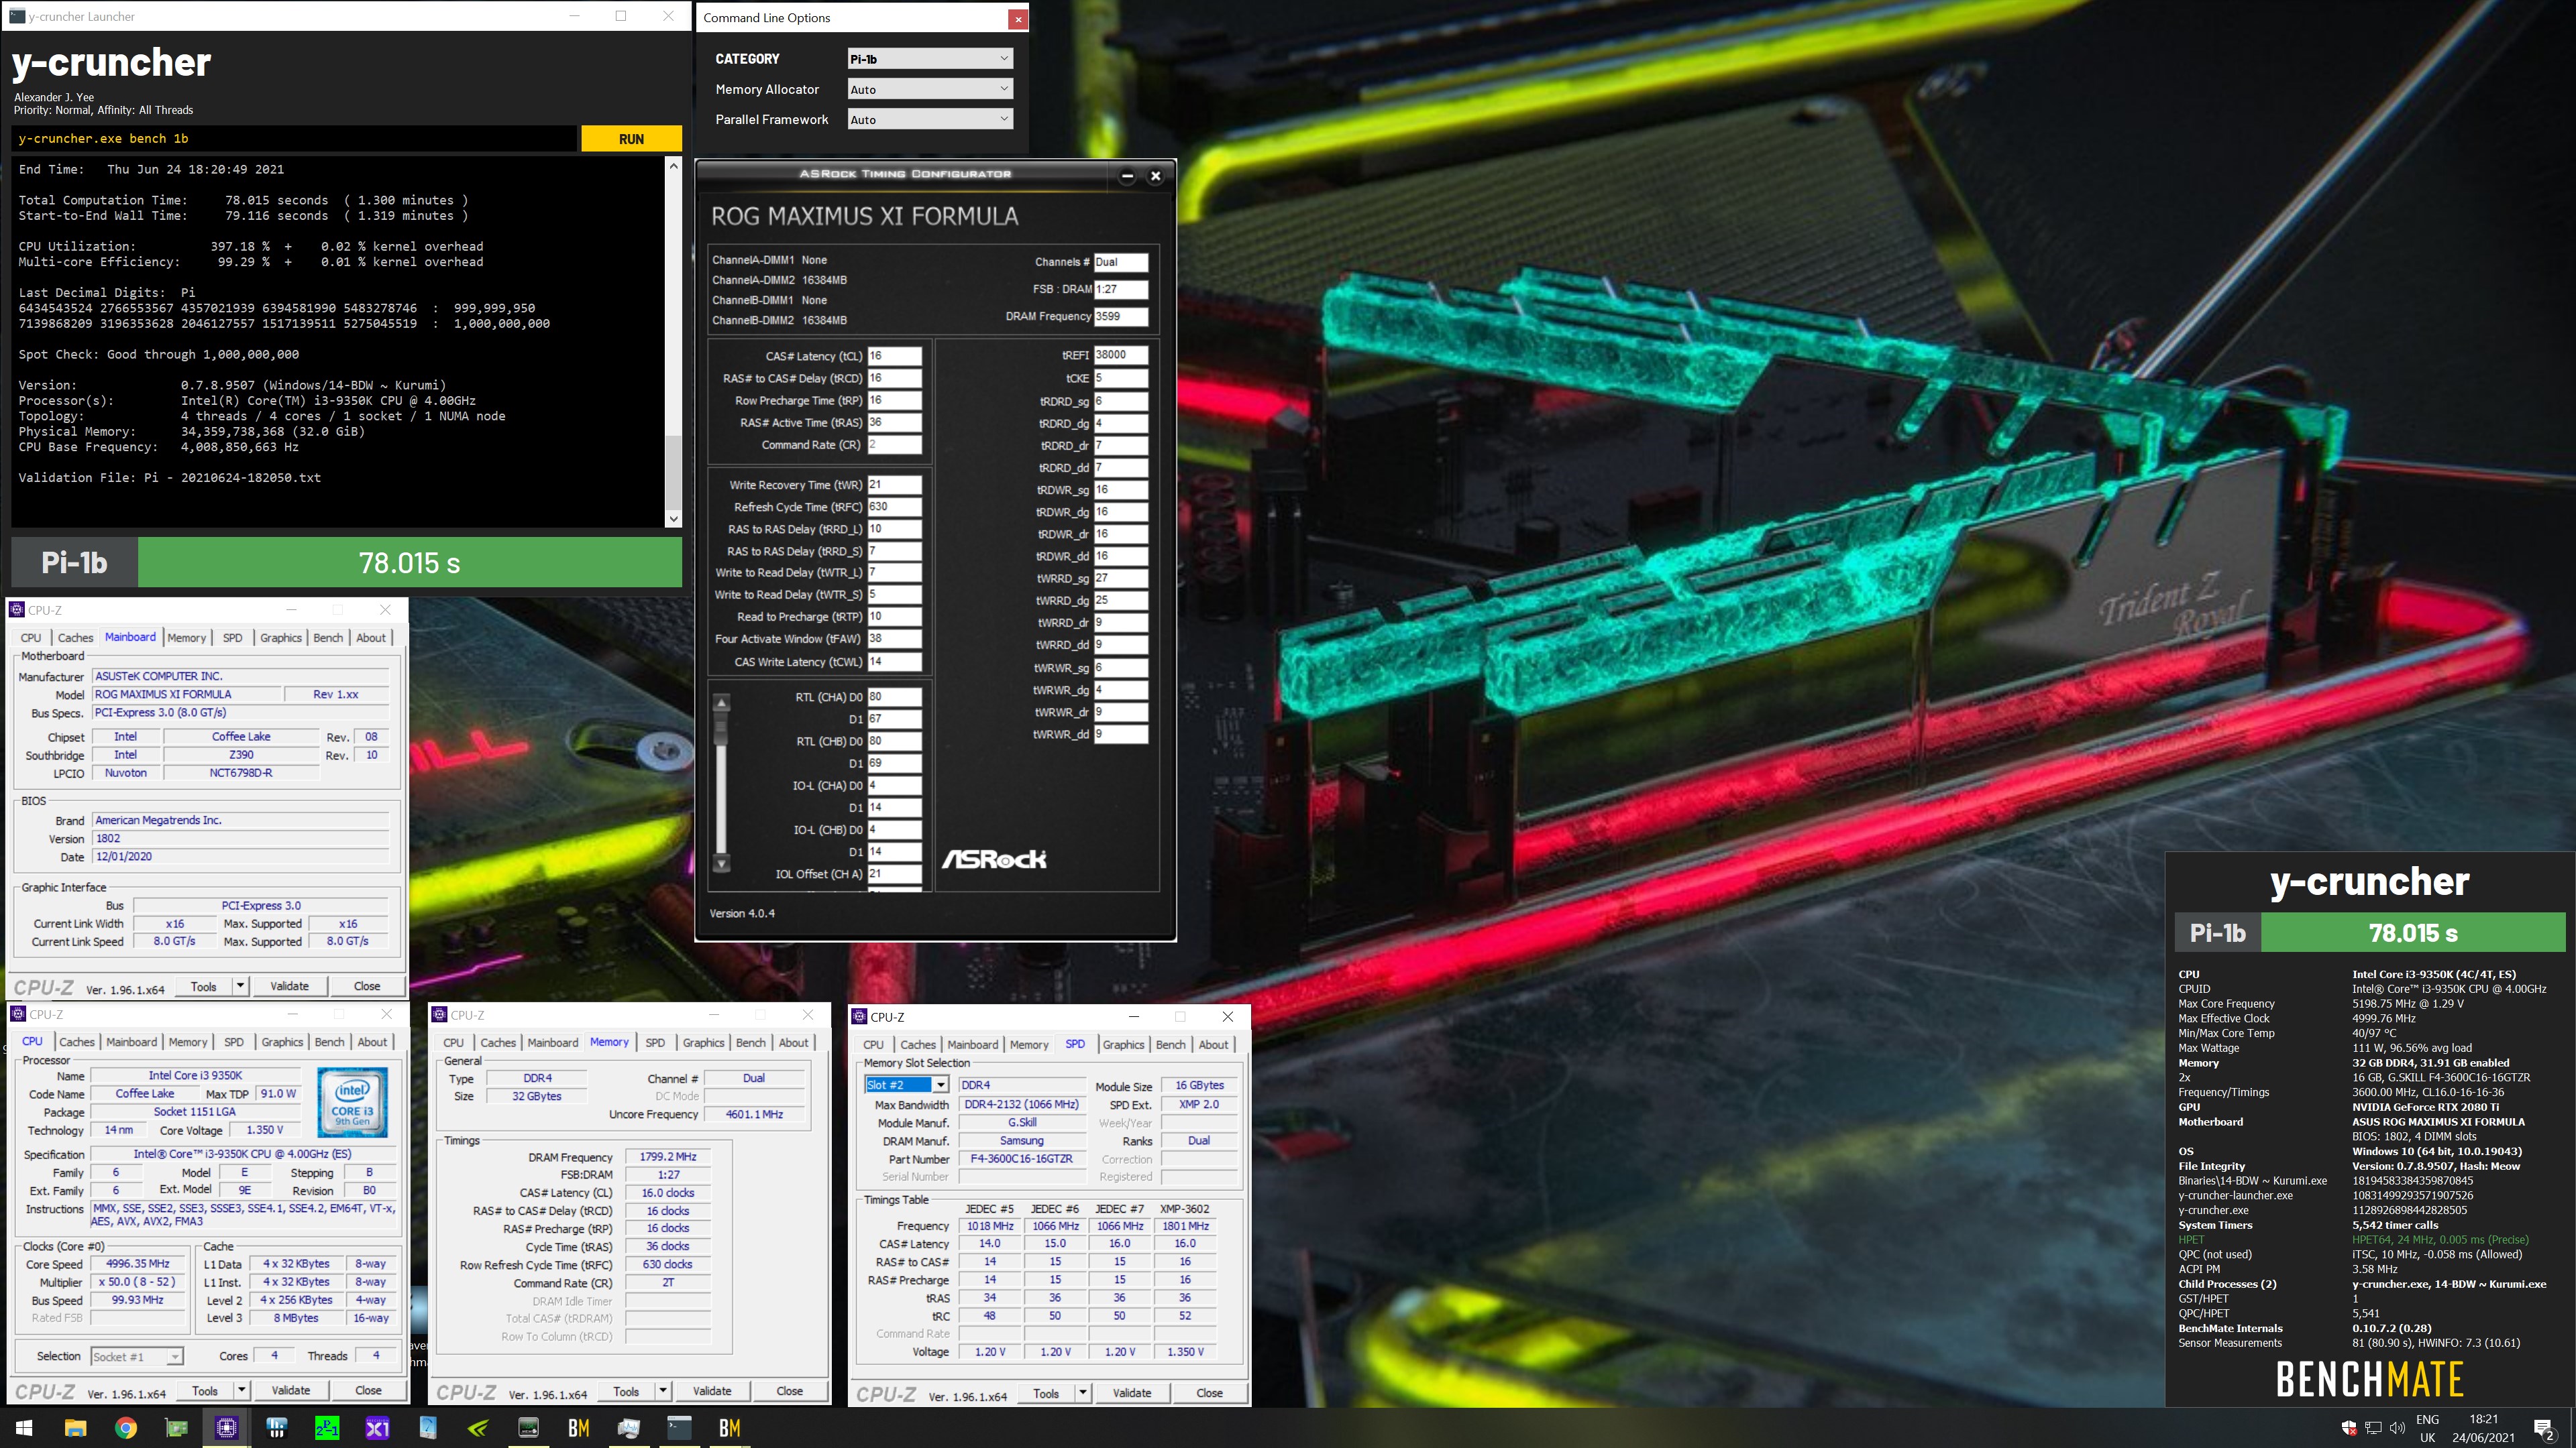This screenshot has width=2576, height=1448.
Task: Click the up arrow of ASRock RTL scrollbar
Action: pos(721,701)
